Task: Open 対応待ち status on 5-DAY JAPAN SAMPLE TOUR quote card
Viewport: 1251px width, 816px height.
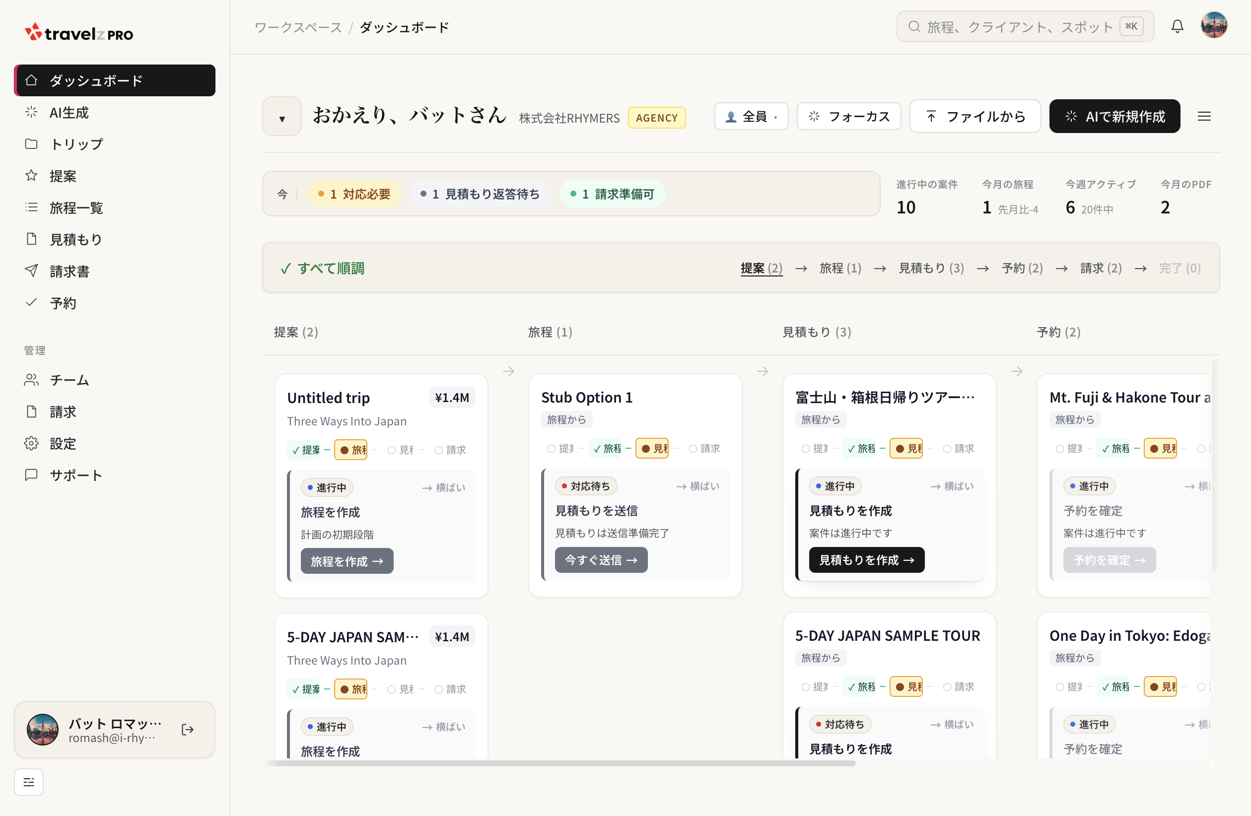Action: (x=840, y=725)
